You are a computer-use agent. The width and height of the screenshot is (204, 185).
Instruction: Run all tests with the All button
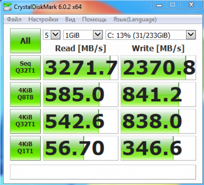pos(25,41)
